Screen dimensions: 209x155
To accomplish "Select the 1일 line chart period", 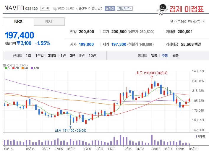I will tap(28, 56).
